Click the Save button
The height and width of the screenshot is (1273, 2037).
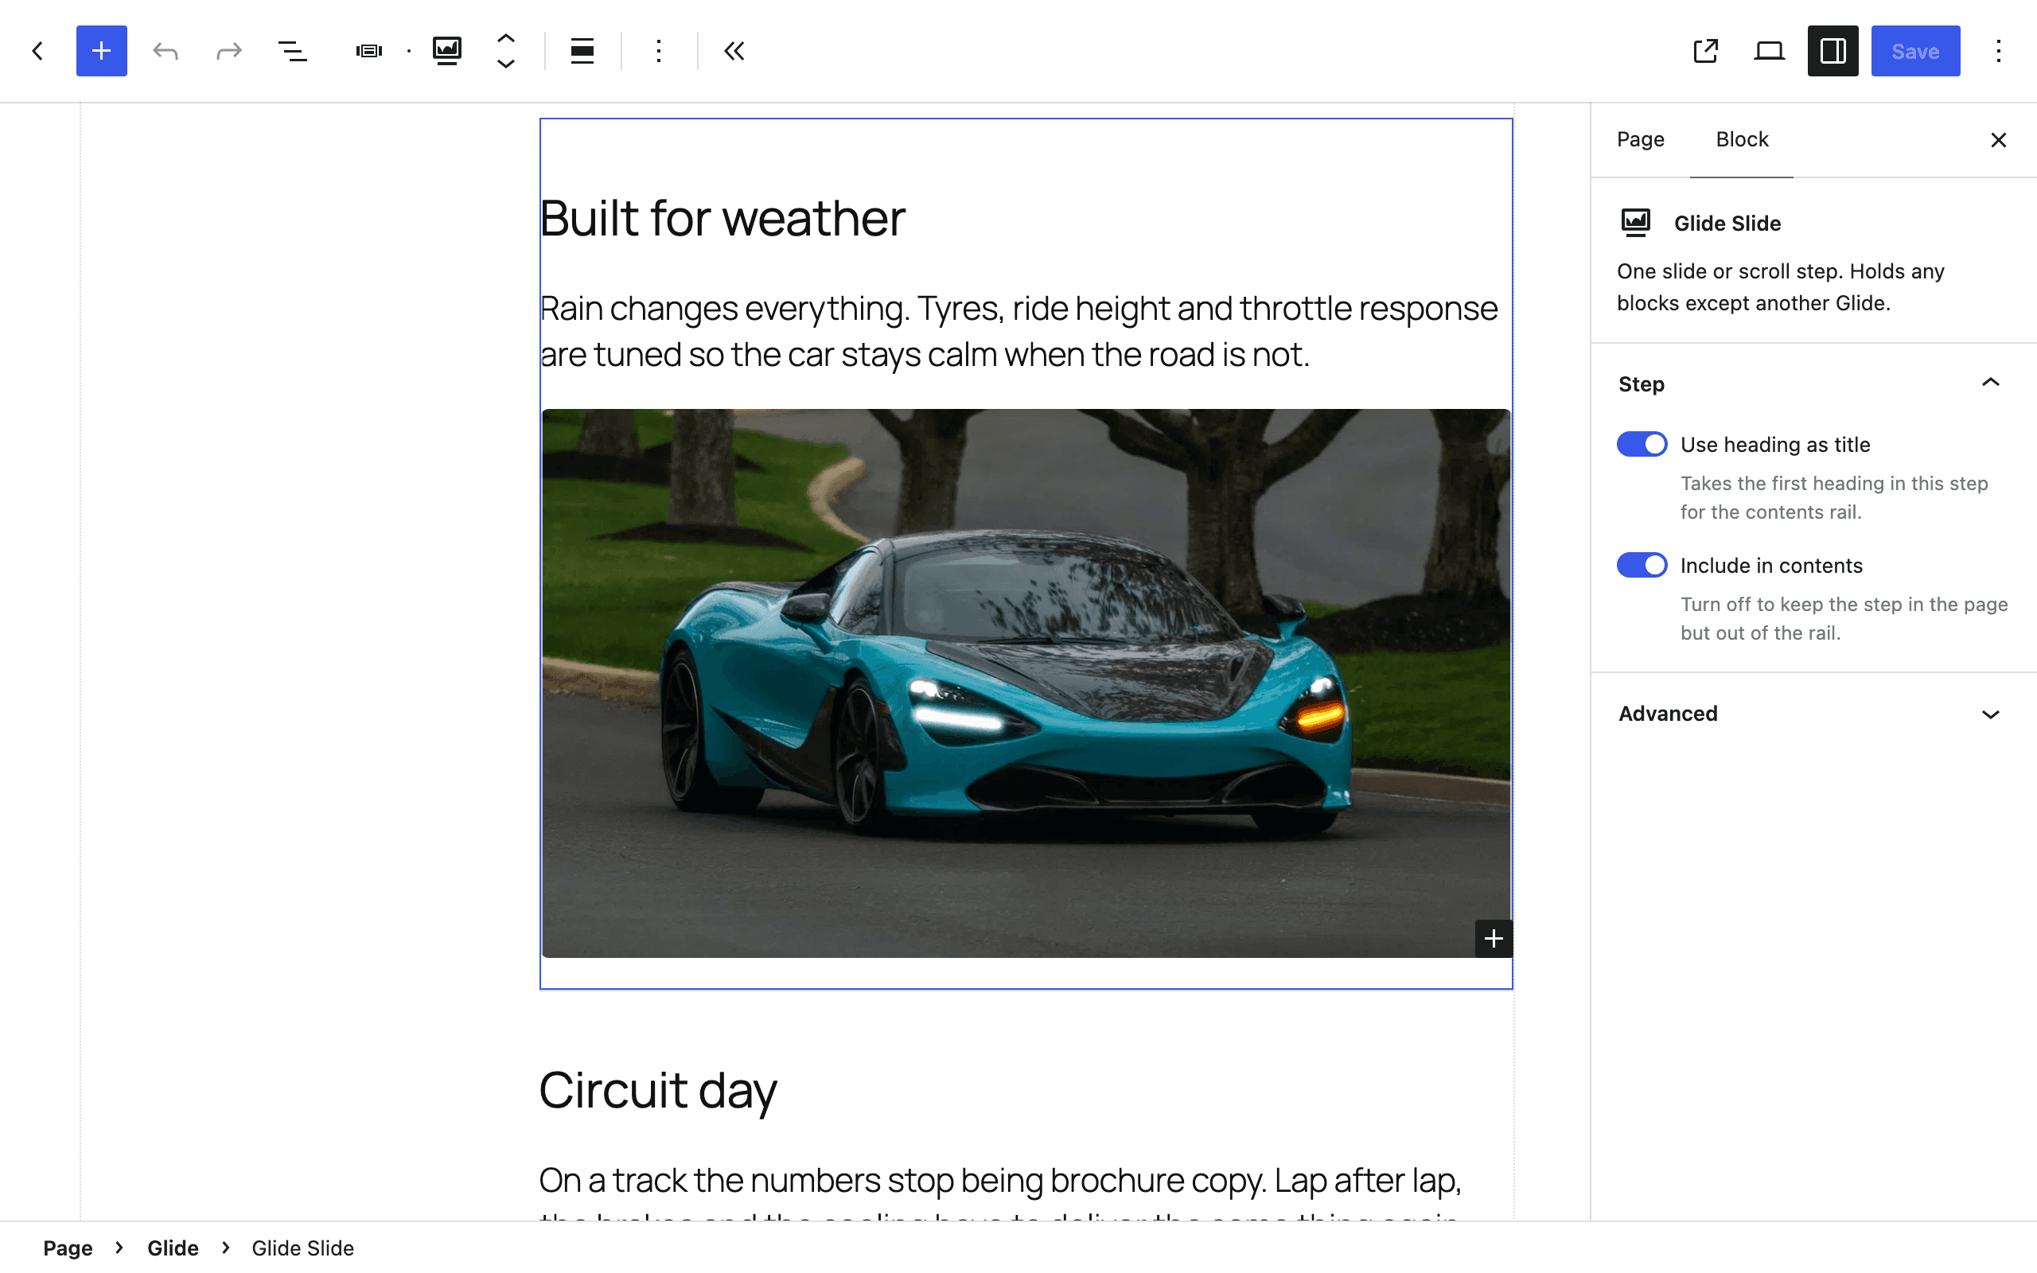click(1915, 50)
